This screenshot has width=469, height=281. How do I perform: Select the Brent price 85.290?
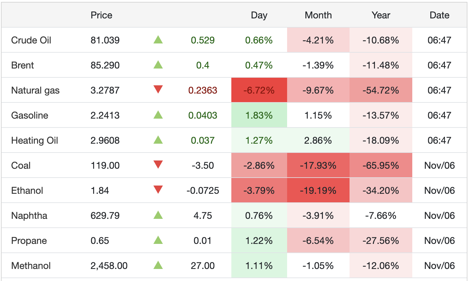tap(105, 65)
